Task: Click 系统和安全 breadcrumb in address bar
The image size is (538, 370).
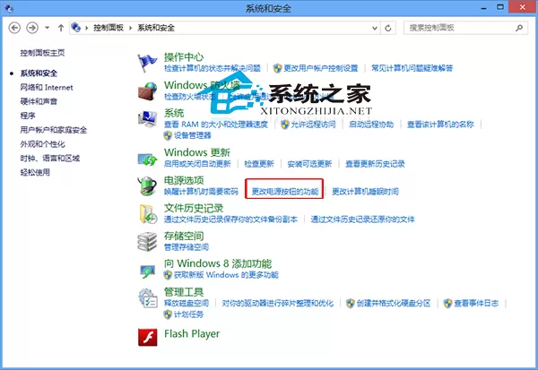Action: click(156, 28)
